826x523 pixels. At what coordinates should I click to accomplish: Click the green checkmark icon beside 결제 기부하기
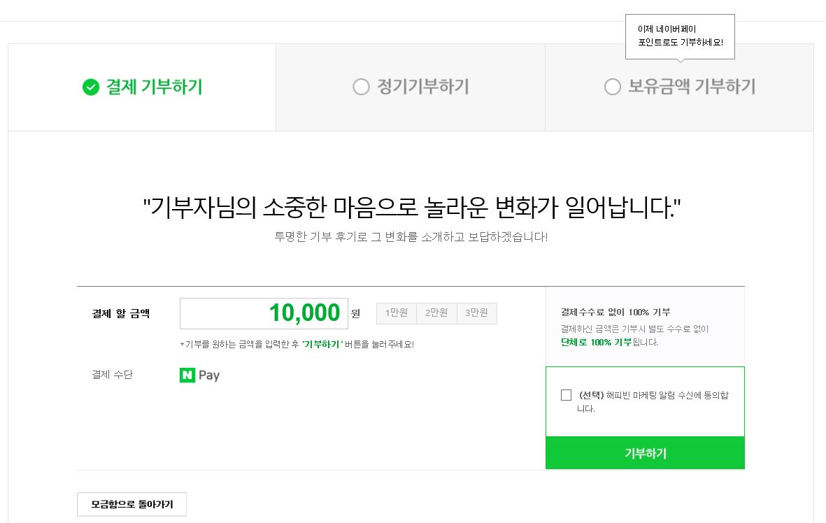91,87
